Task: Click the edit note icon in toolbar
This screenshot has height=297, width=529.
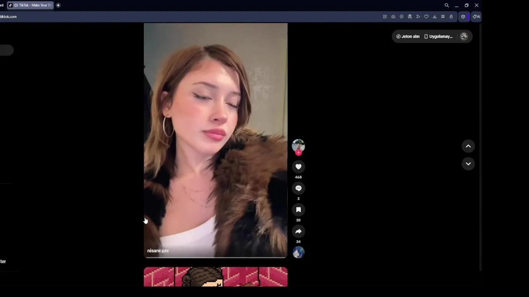Action: [385, 16]
